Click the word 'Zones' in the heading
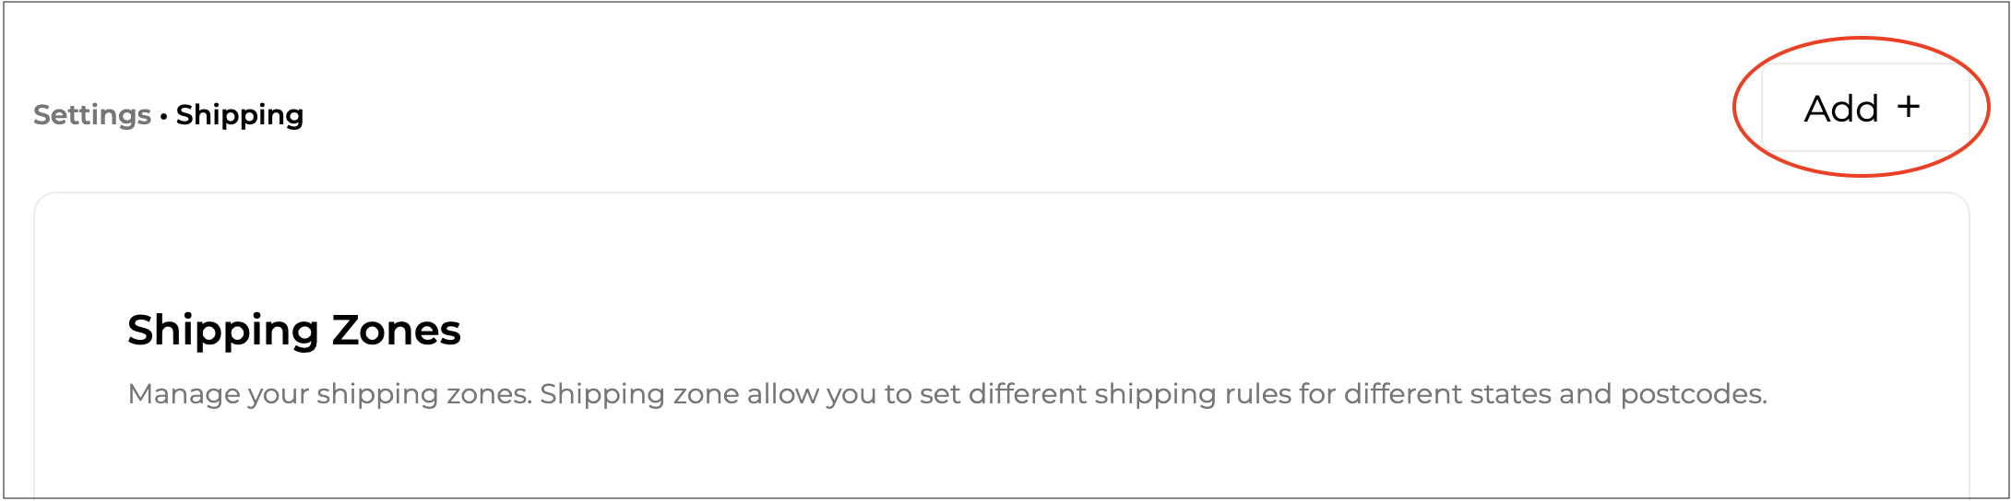Image resolution: width=2011 pixels, height=501 pixels. point(396,330)
